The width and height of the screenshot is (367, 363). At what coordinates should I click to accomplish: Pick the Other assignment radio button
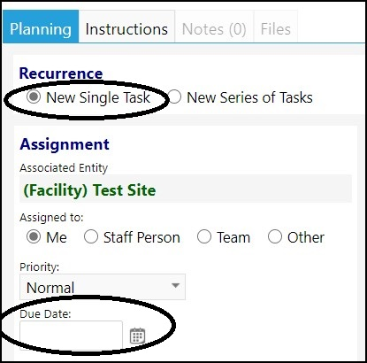(275, 236)
